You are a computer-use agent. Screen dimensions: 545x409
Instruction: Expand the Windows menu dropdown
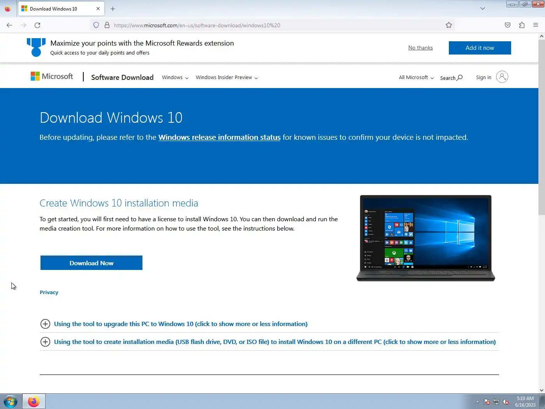(175, 78)
